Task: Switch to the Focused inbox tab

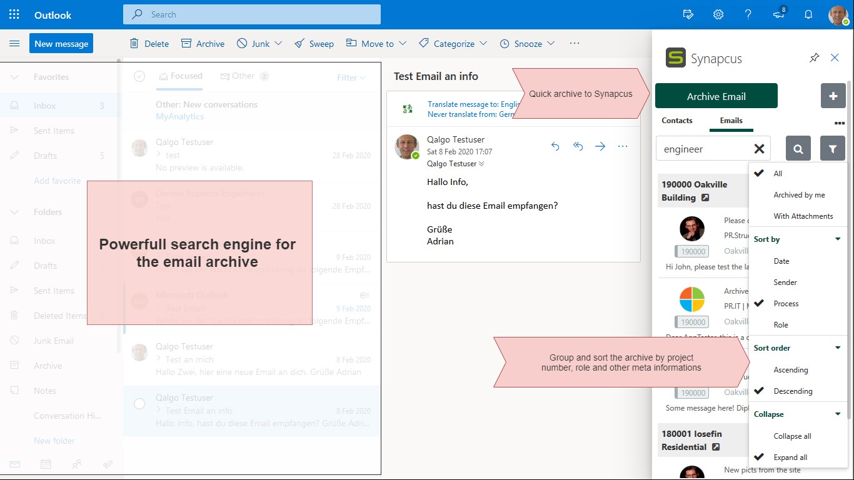Action: pyautogui.click(x=180, y=76)
